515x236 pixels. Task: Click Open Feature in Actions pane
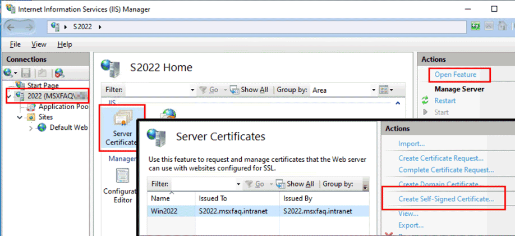pos(455,75)
